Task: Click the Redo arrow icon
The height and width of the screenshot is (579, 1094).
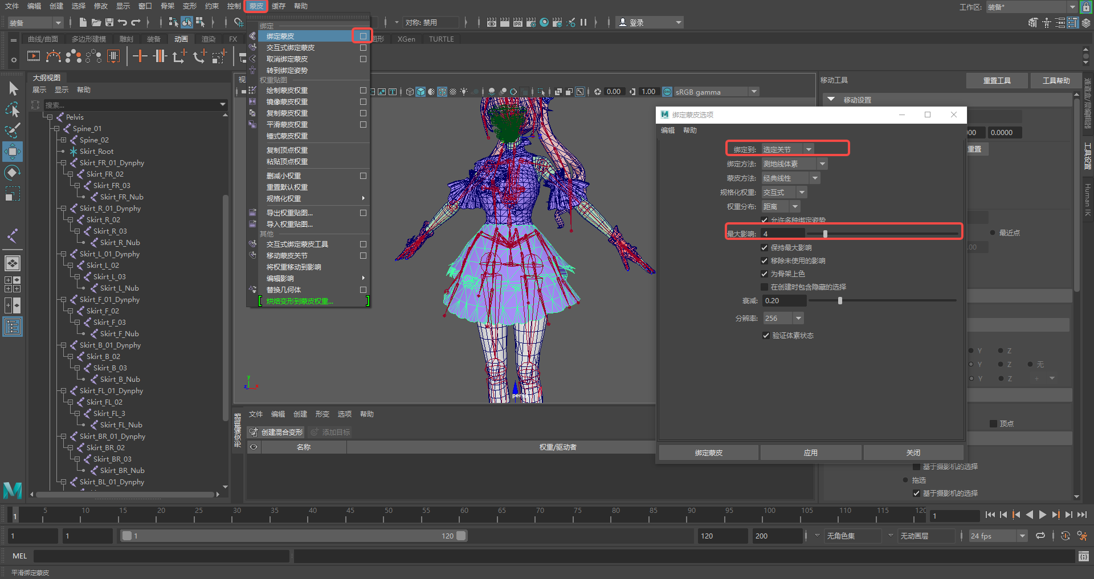Action: [136, 22]
